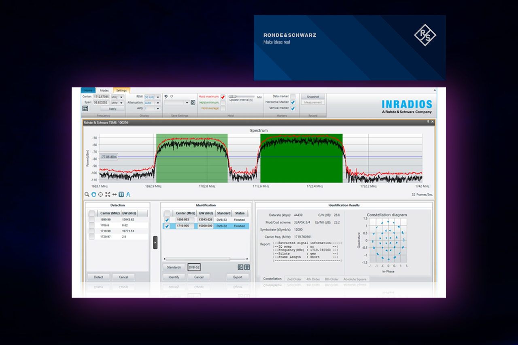Check the Detection row 1699.99 checkbox
Screen dimensions: 518x345
point(91,220)
